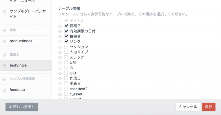Click the red 保存 button

click(209, 107)
